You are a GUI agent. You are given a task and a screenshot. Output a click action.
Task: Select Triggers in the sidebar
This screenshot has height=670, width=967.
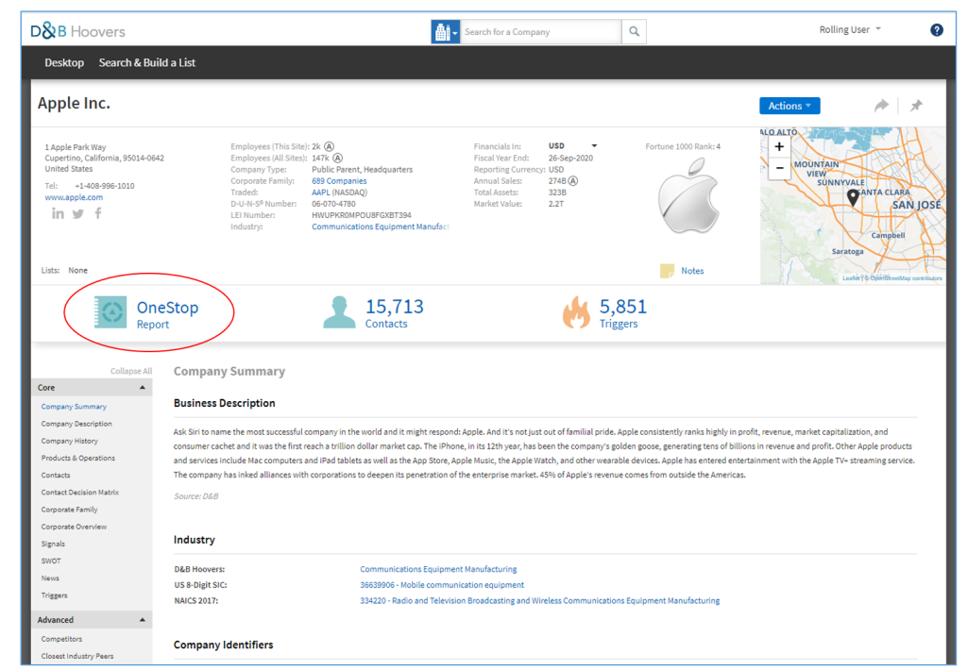click(54, 595)
